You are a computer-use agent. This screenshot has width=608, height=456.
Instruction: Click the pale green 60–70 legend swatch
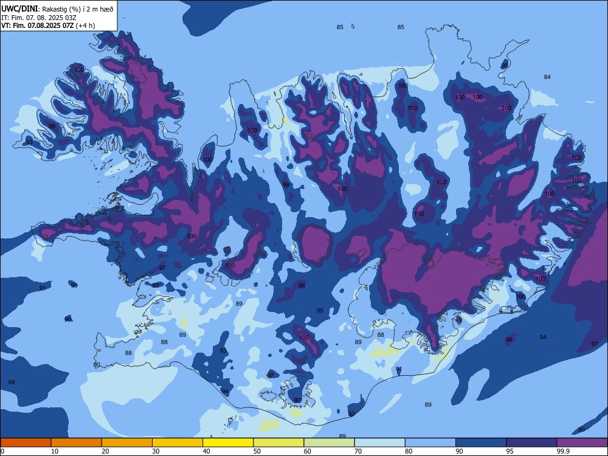(329, 443)
